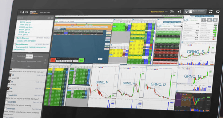
Task: Click the $FORD gap up alert
Action: pos(24,32)
